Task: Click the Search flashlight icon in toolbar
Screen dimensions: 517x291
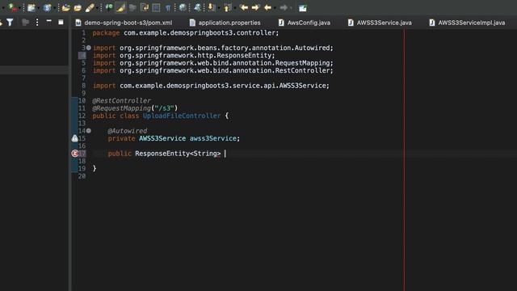Action: pos(90,7)
